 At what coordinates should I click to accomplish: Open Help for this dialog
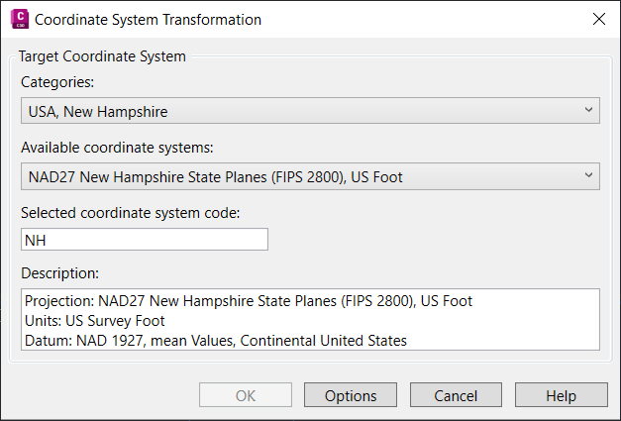[561, 395]
